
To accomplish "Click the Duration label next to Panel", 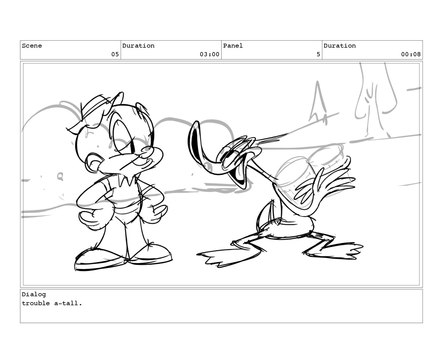I will point(340,46).
